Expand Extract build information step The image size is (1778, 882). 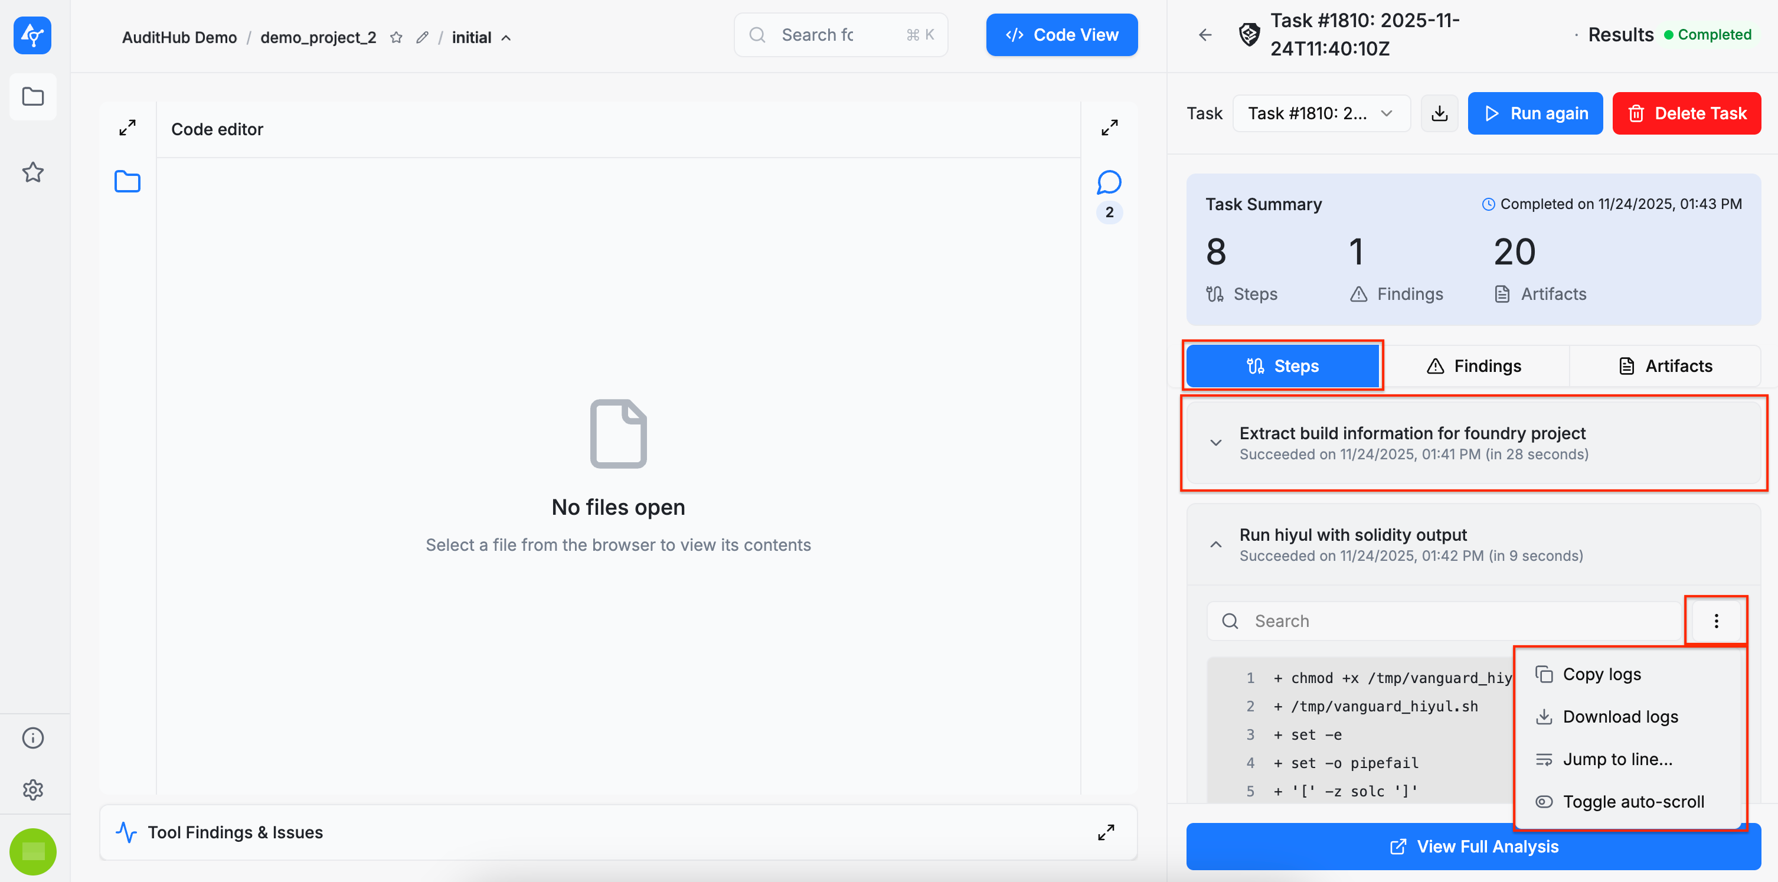coord(1215,442)
